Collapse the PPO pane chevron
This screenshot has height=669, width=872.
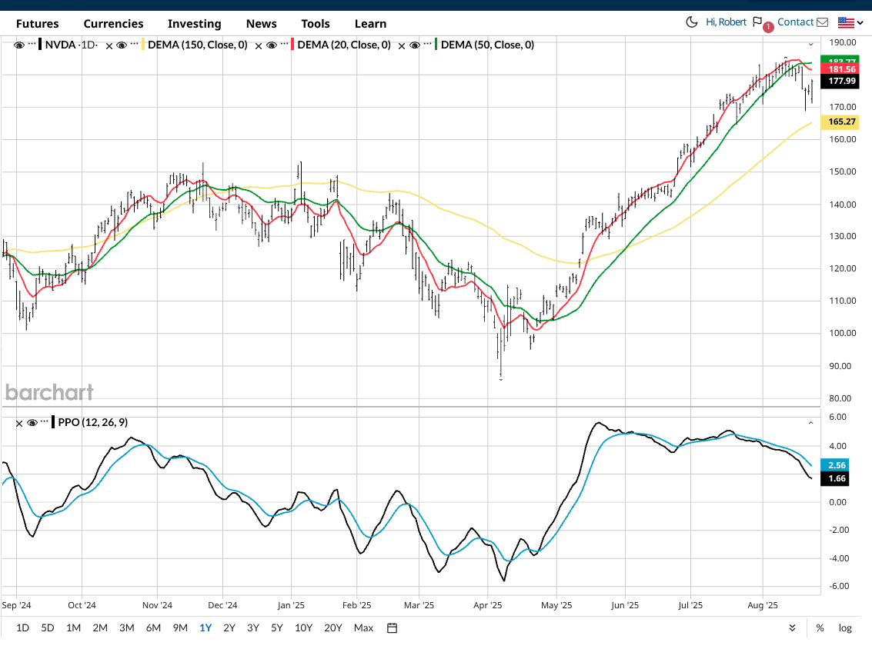coord(811,423)
